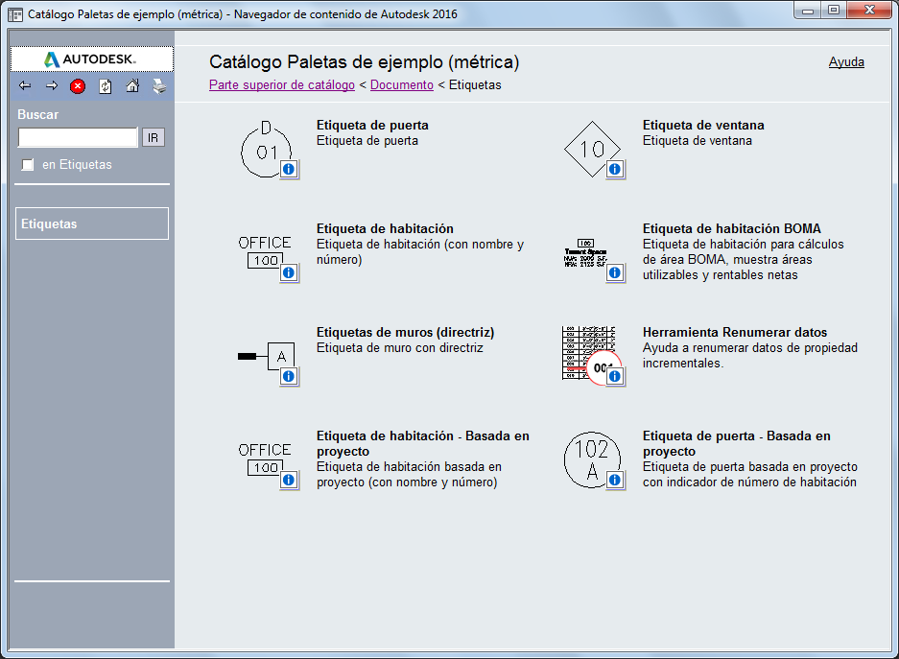
Task: Open info icon for Etiquetas de muros
Action: (x=289, y=376)
